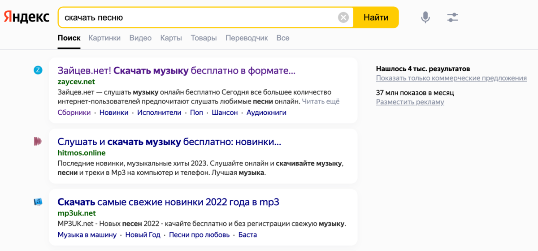Clear the search query with X icon
538x251 pixels.
tap(343, 17)
